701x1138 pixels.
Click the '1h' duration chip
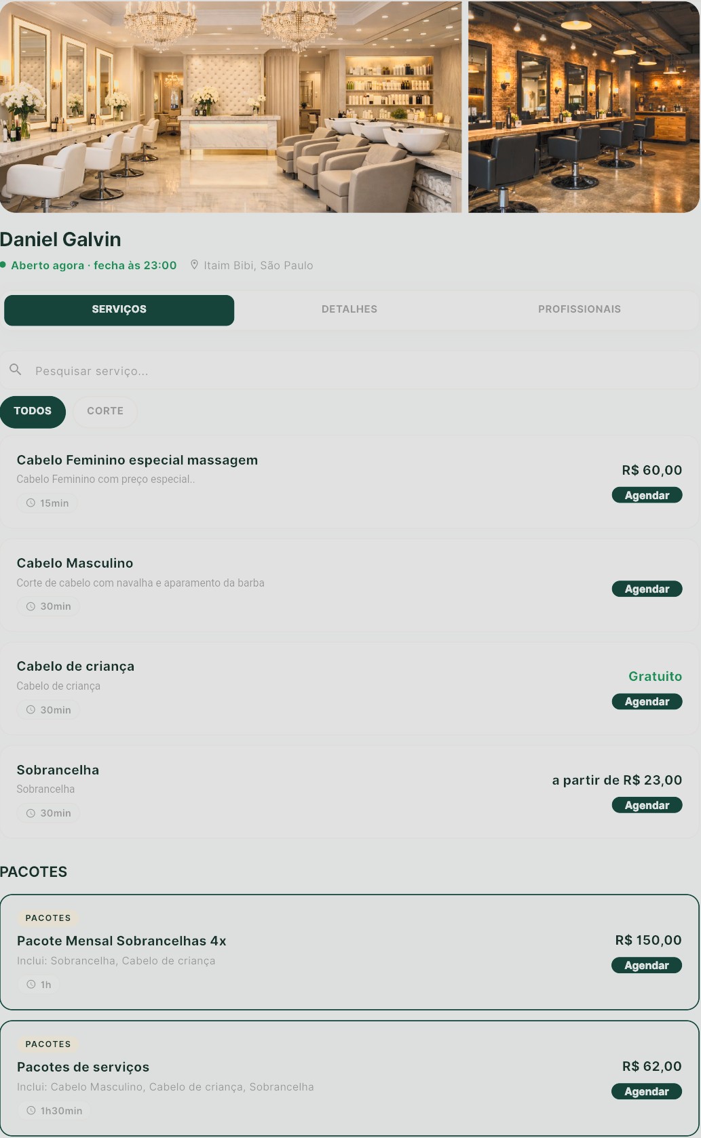[x=39, y=984]
